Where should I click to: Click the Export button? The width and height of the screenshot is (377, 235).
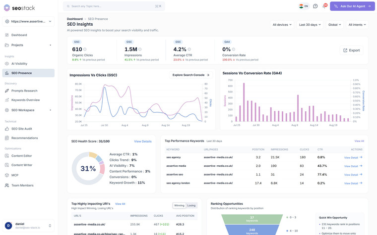pyautogui.click(x=352, y=50)
